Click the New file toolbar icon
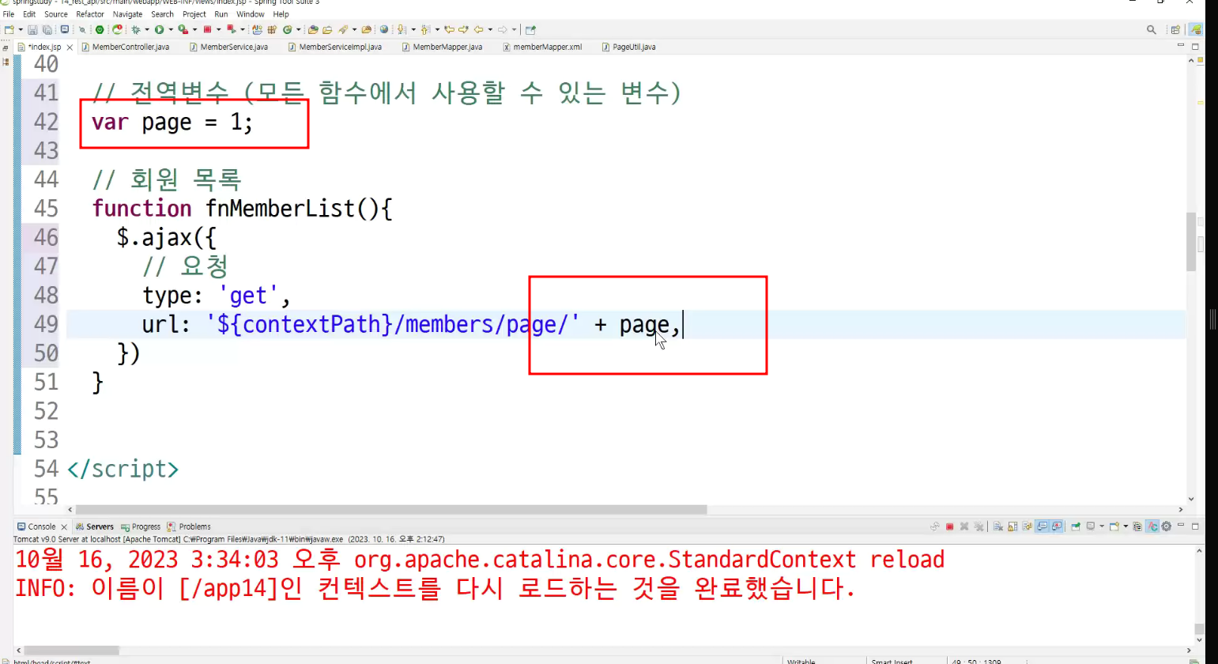The width and height of the screenshot is (1218, 664). [9, 30]
